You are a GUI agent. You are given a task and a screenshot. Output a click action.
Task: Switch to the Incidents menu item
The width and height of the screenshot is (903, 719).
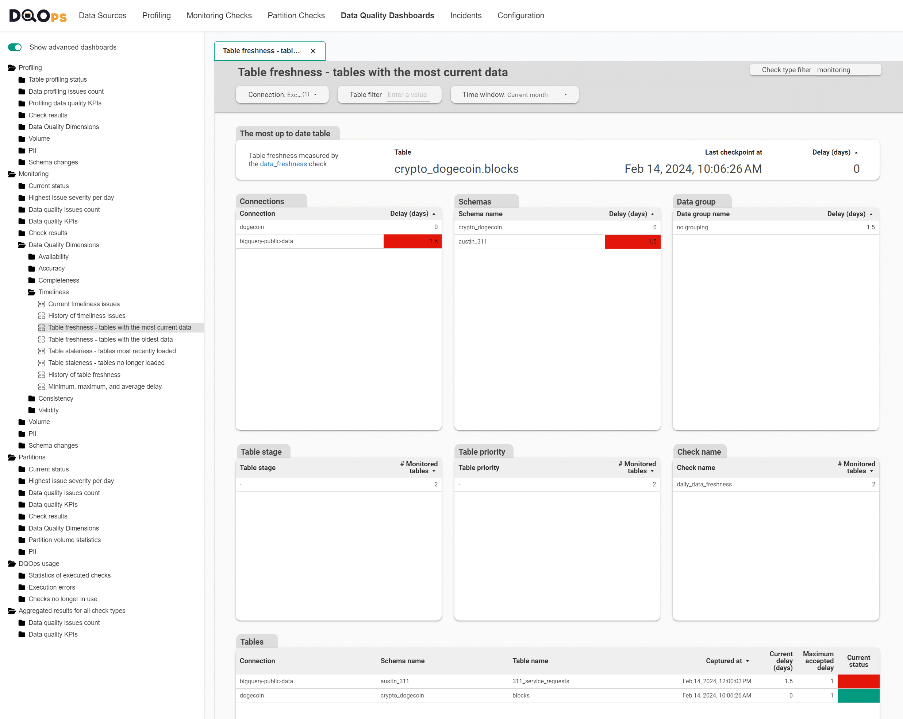466,15
